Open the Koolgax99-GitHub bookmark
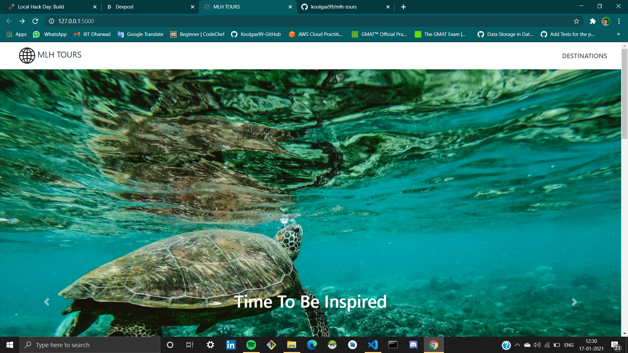 256,34
